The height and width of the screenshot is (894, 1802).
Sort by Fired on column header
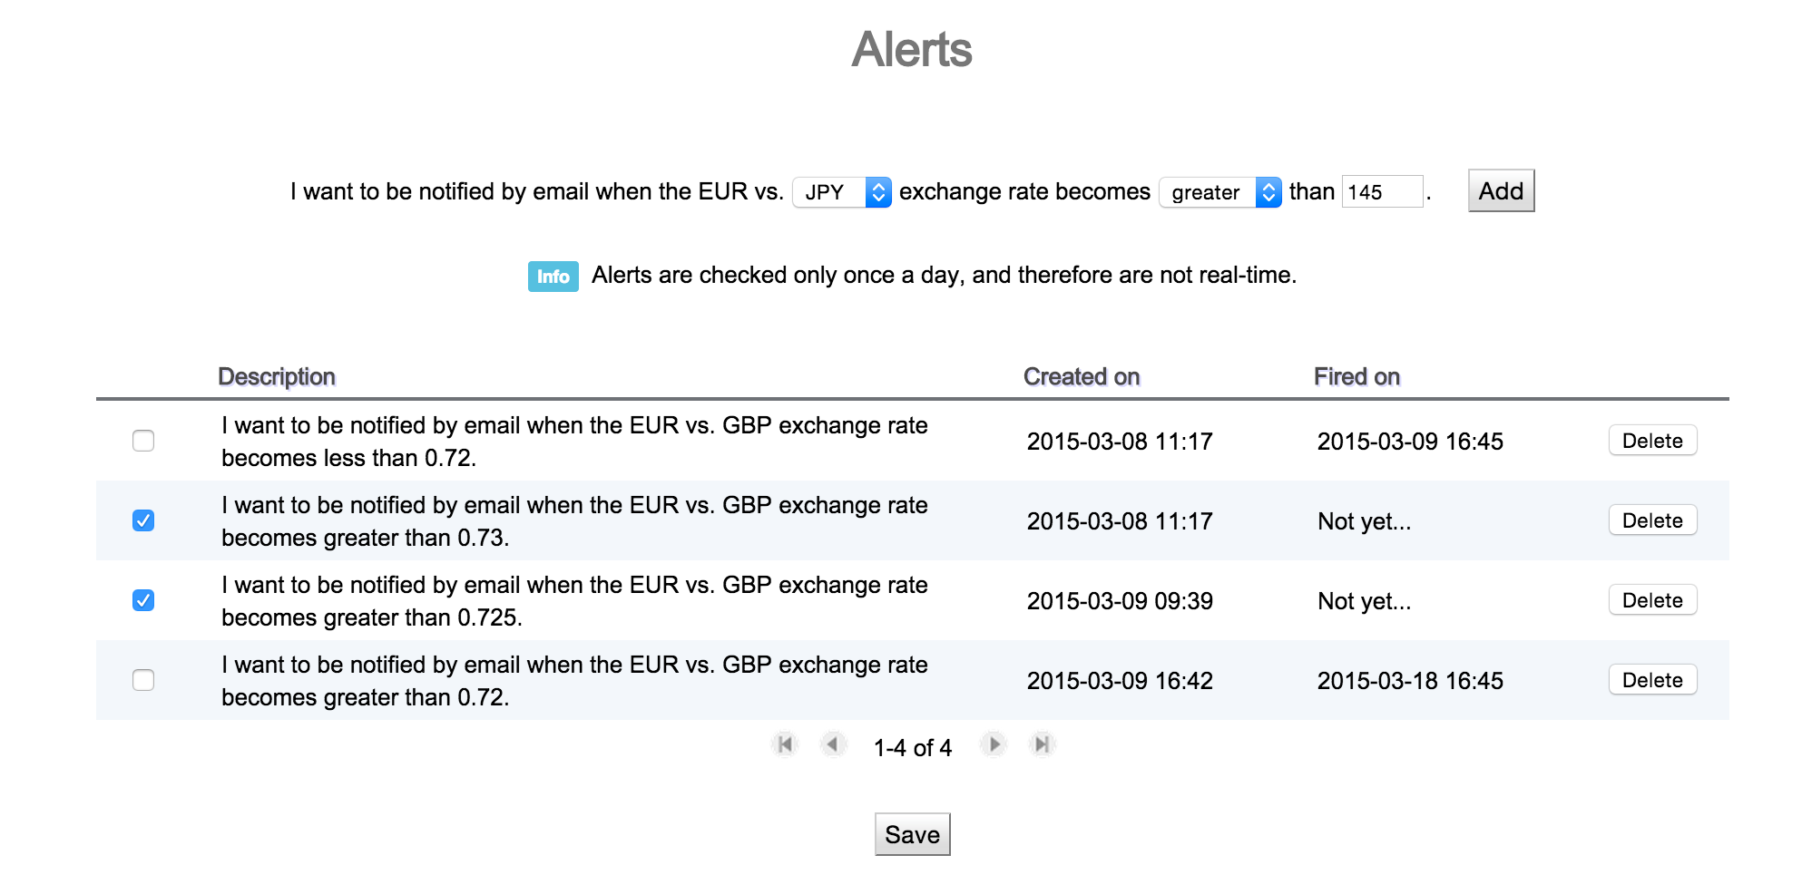click(1356, 376)
